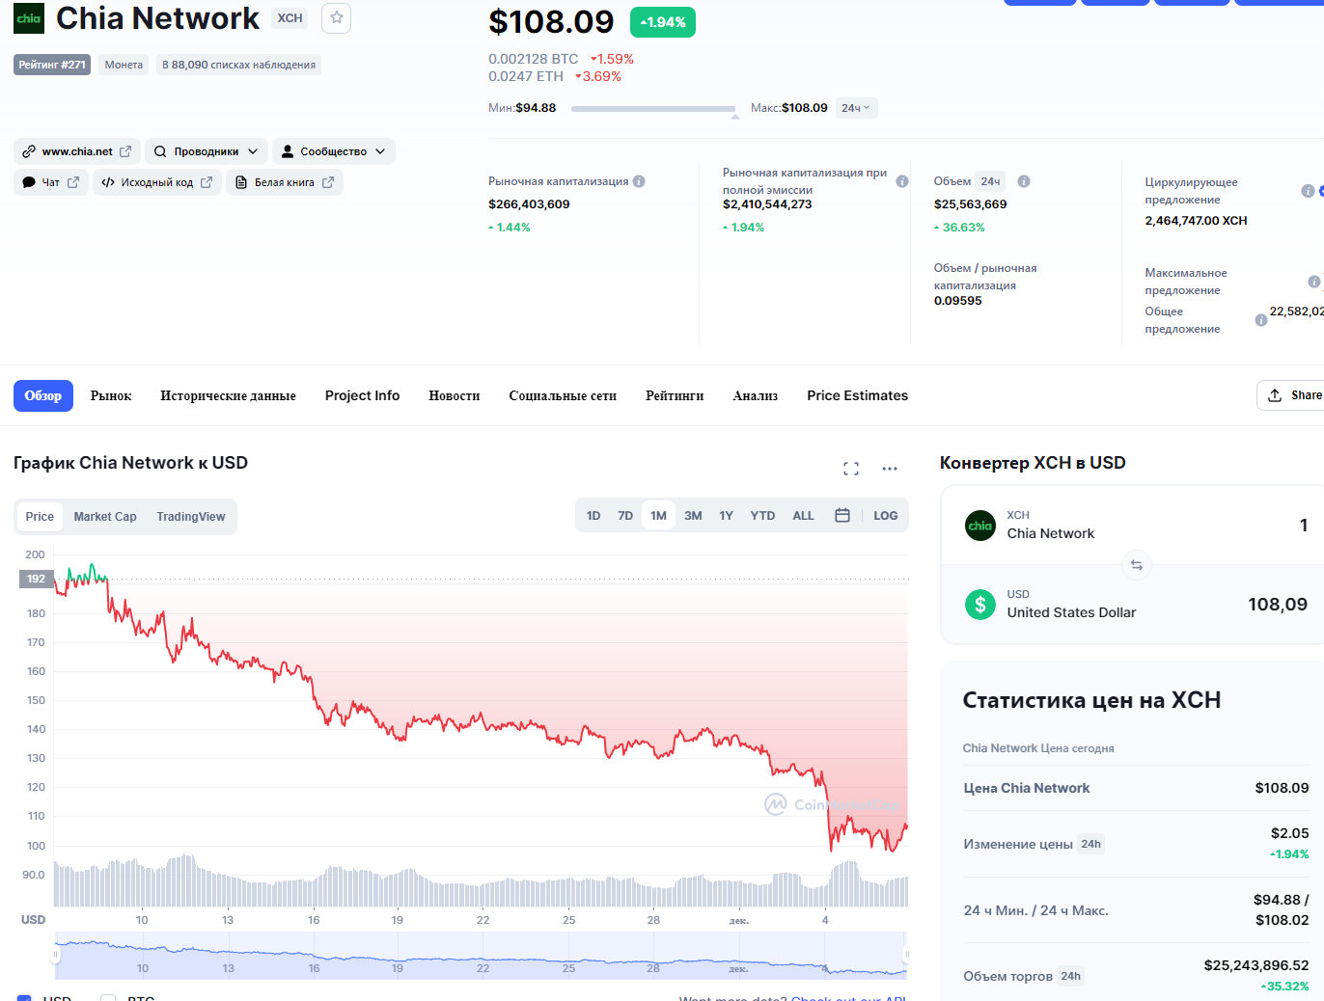Click info icon next to Объем 24ч

click(1024, 181)
